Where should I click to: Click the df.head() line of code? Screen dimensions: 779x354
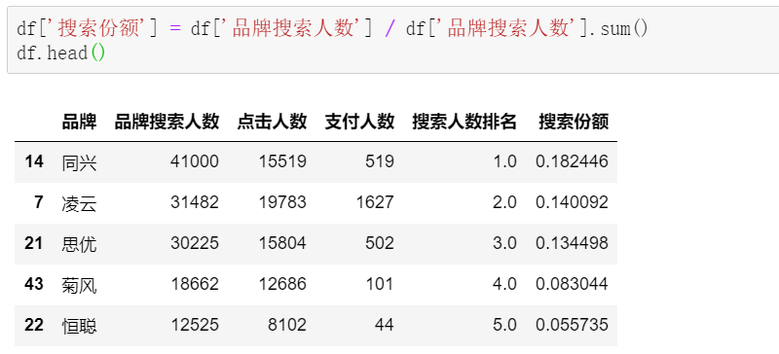pyautogui.click(x=60, y=53)
